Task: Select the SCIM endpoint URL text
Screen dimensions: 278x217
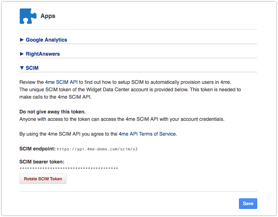Action: 97,149
